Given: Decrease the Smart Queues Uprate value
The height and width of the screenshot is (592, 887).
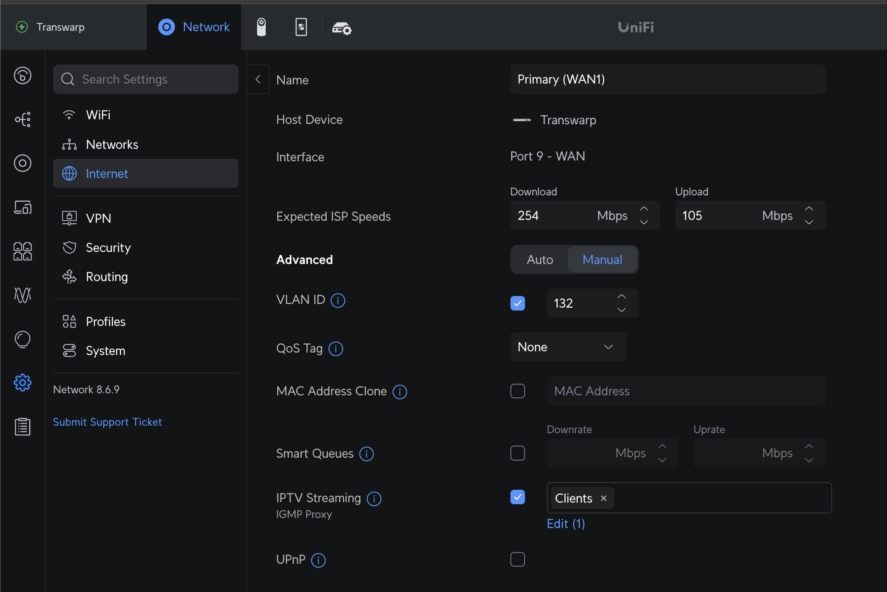Looking at the screenshot, I should pos(809,460).
